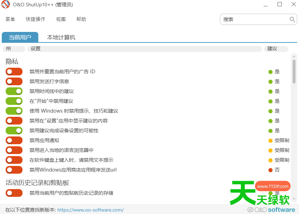Image resolution: width=299 pixels, height=214 pixels.
Task: Select 在"开始"中禁用建议 setting text
Action: coord(51,101)
